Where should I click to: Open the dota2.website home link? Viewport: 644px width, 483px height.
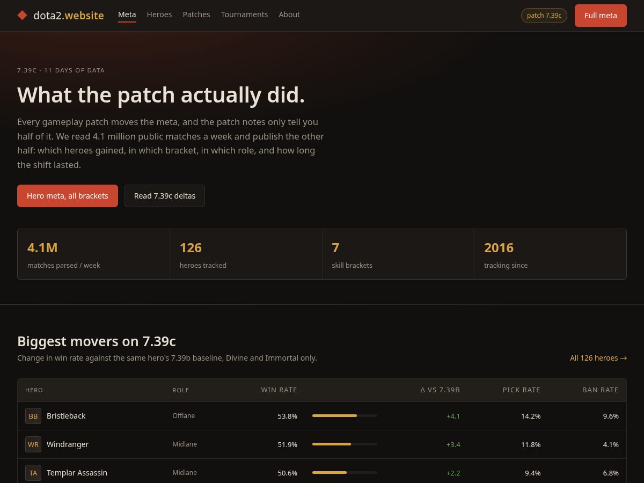pyautogui.click(x=61, y=16)
